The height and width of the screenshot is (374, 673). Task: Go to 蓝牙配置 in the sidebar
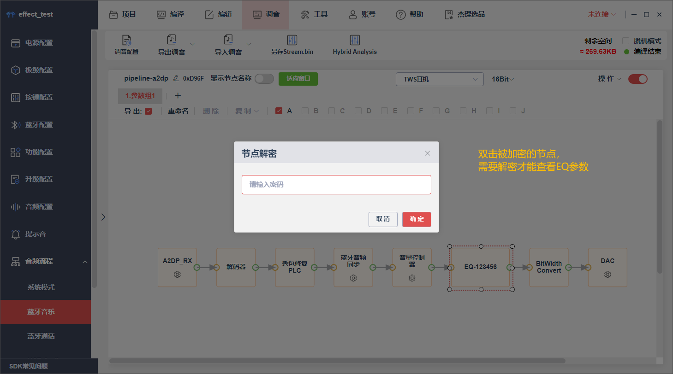[45, 125]
